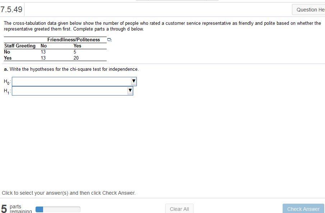Click the progress bar at bottom left
The height and width of the screenshot is (213, 325).
tap(58, 209)
